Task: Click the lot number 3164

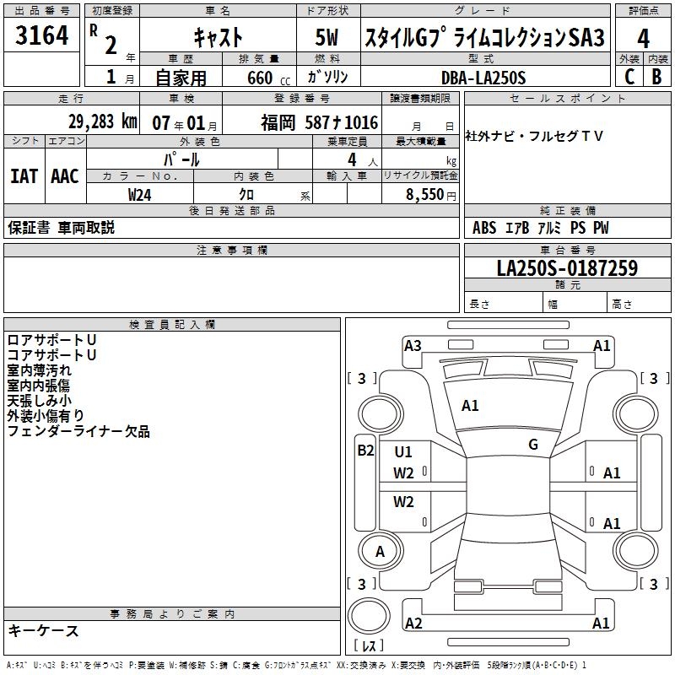Action: [x=42, y=35]
